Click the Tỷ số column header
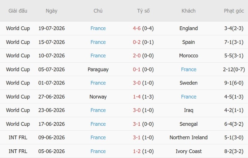The width and height of the screenshot is (248, 158). pyautogui.click(x=143, y=11)
